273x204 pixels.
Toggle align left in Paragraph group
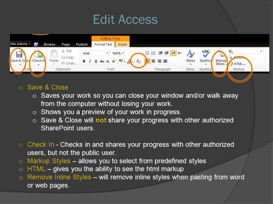pos(147,61)
